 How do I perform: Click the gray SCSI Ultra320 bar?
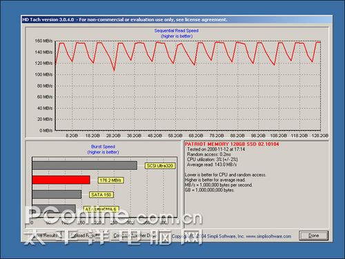(85, 166)
